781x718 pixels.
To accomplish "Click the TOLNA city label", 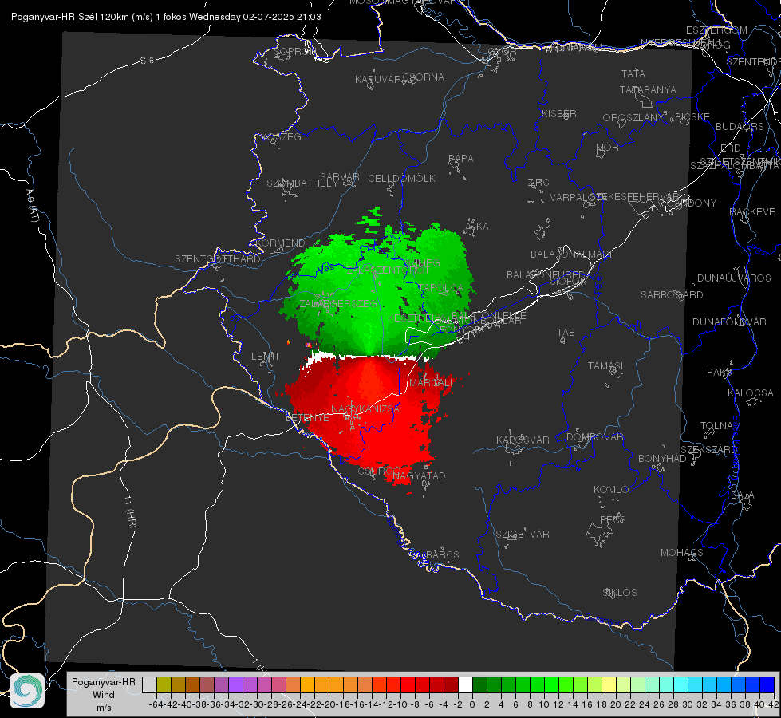I will pos(716,426).
